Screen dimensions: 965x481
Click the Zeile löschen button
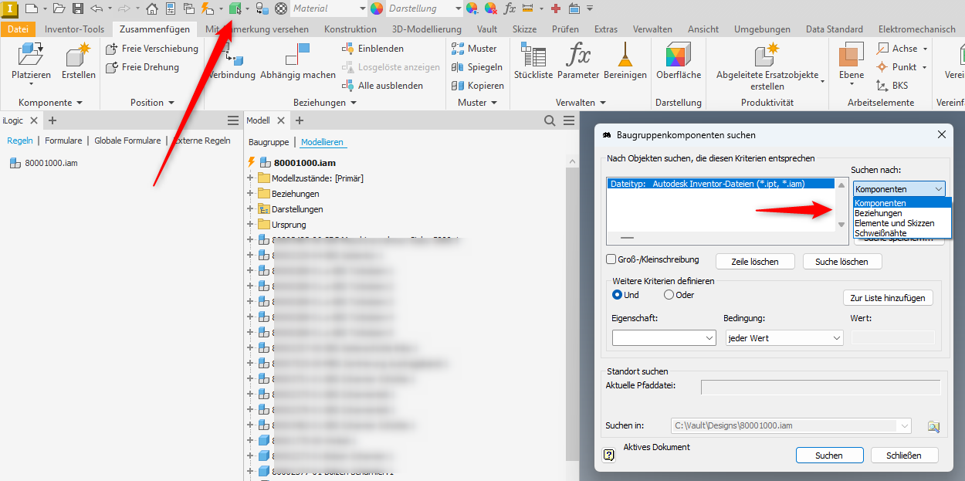point(753,262)
